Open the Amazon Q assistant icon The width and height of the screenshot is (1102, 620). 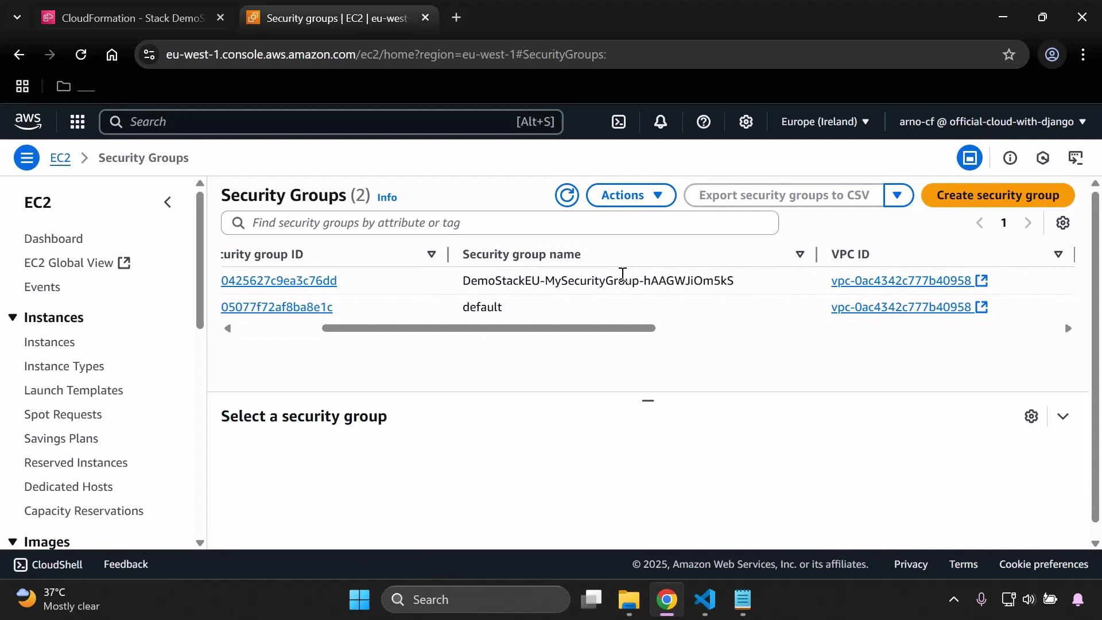click(x=1043, y=157)
